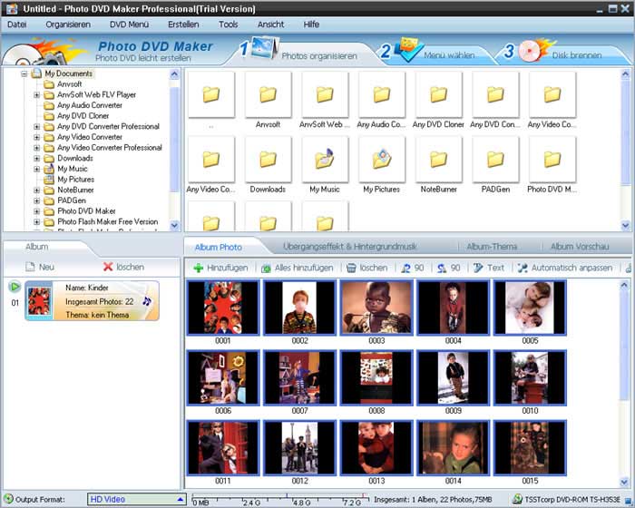This screenshot has width=635, height=508.
Task: Select photo thumbnail 0014
Action: click(453, 448)
